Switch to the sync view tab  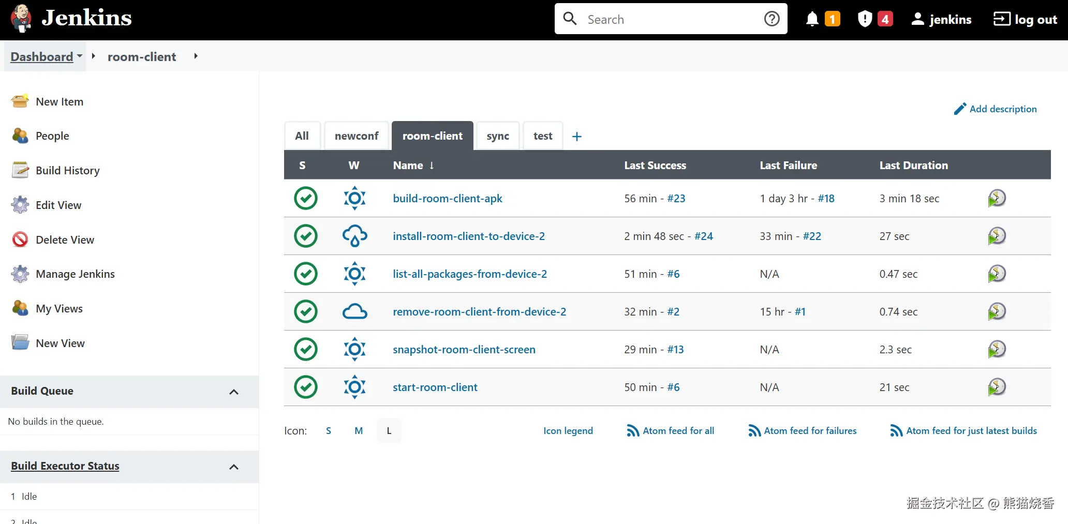click(x=498, y=136)
